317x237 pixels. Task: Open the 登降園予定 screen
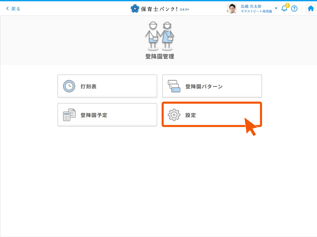[x=107, y=115]
